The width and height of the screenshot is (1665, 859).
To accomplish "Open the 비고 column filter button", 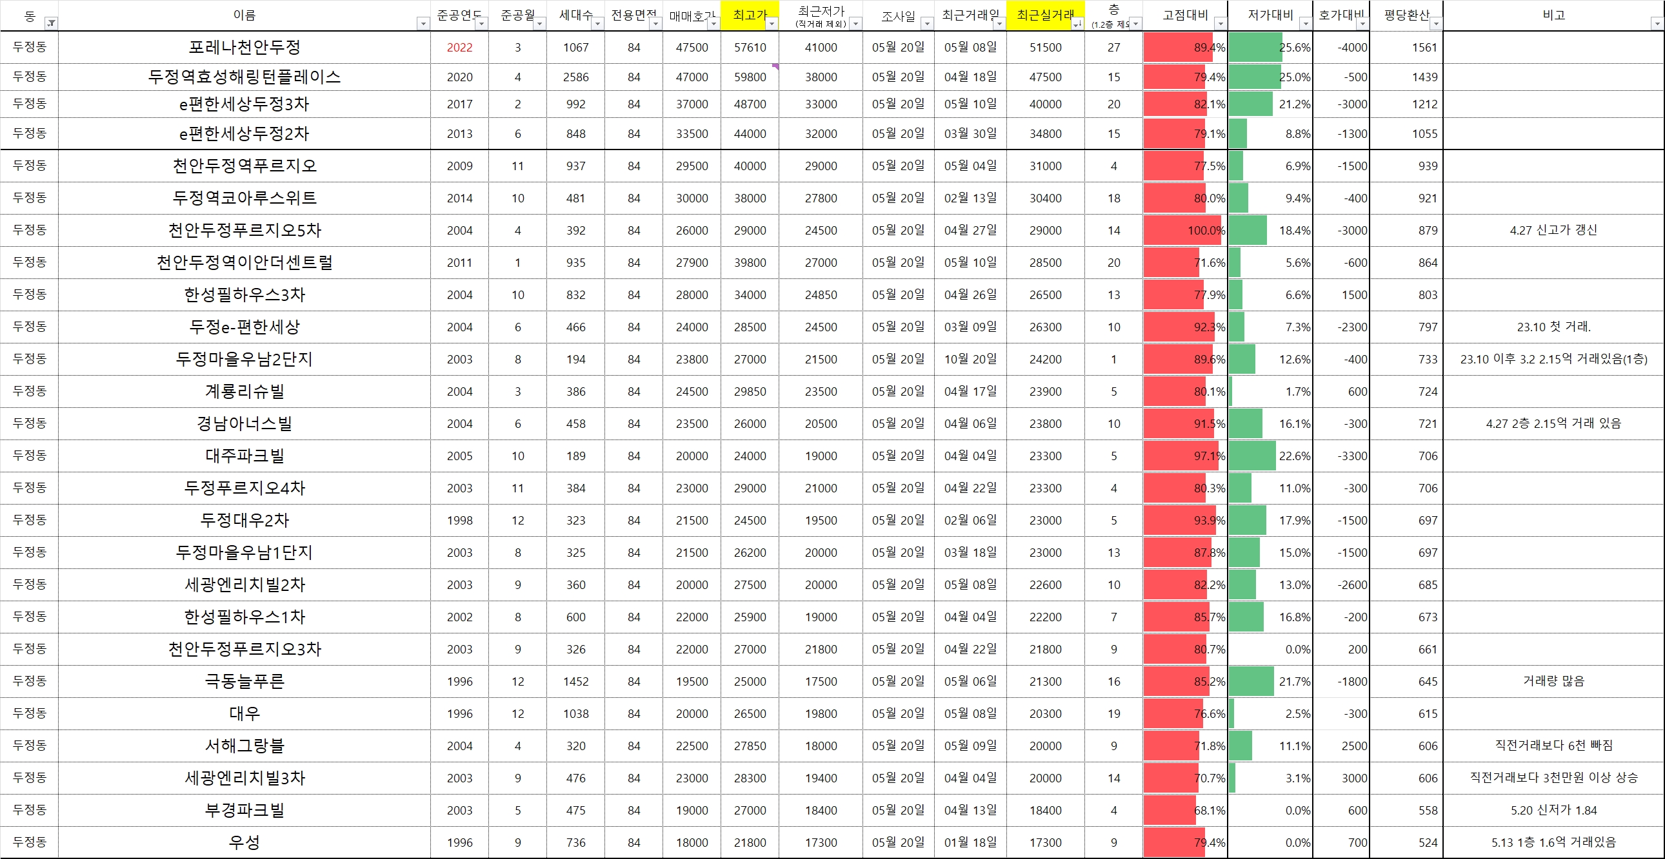I will click(x=1657, y=24).
